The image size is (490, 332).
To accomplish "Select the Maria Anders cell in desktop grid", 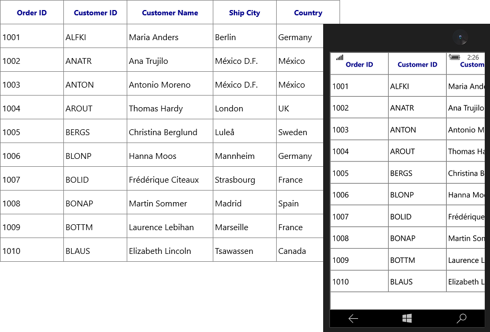I will pos(170,36).
